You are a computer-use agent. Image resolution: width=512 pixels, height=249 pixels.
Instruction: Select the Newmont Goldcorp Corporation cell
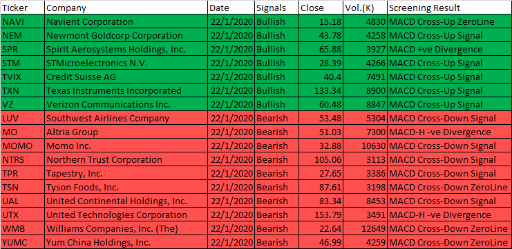tap(126, 35)
